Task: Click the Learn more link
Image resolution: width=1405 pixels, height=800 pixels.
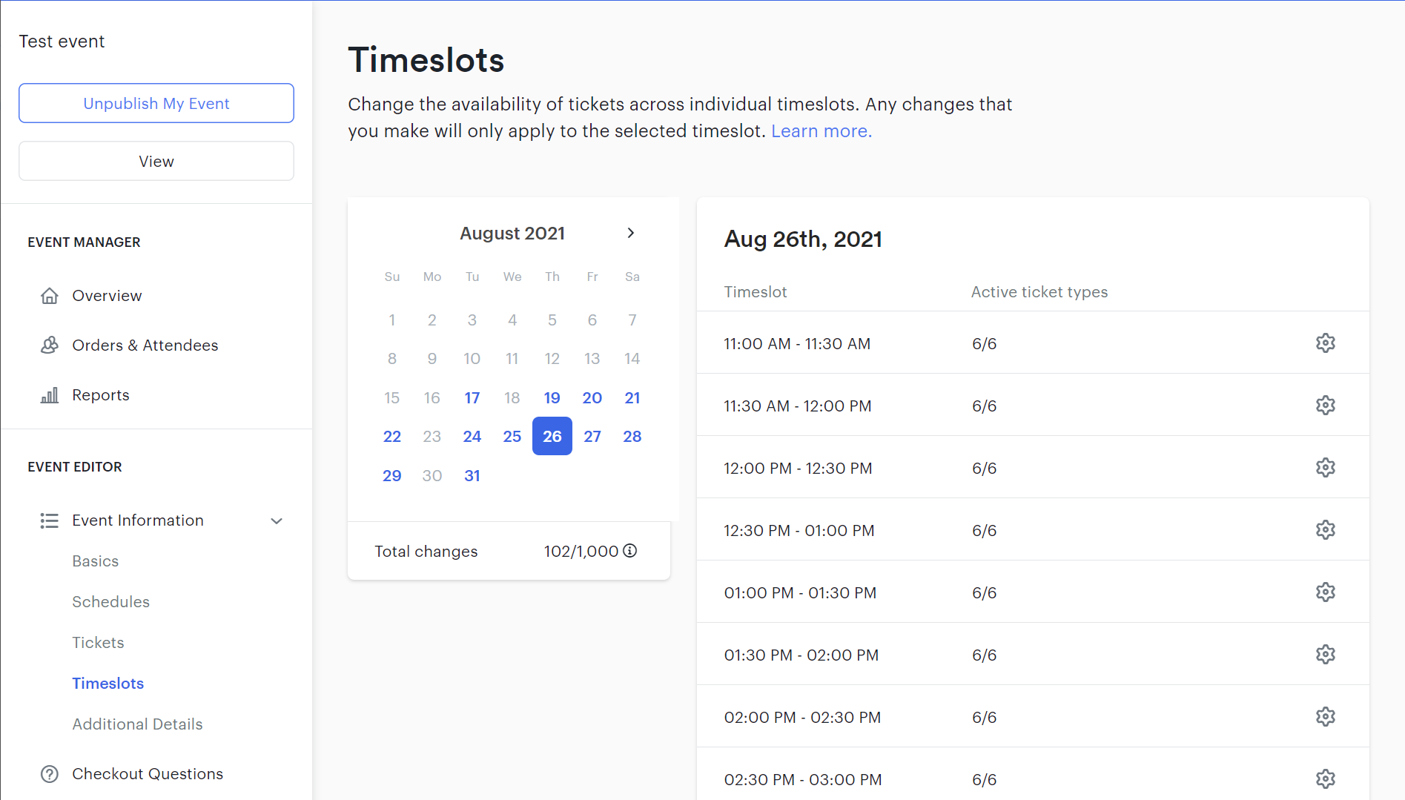Action: tap(821, 130)
